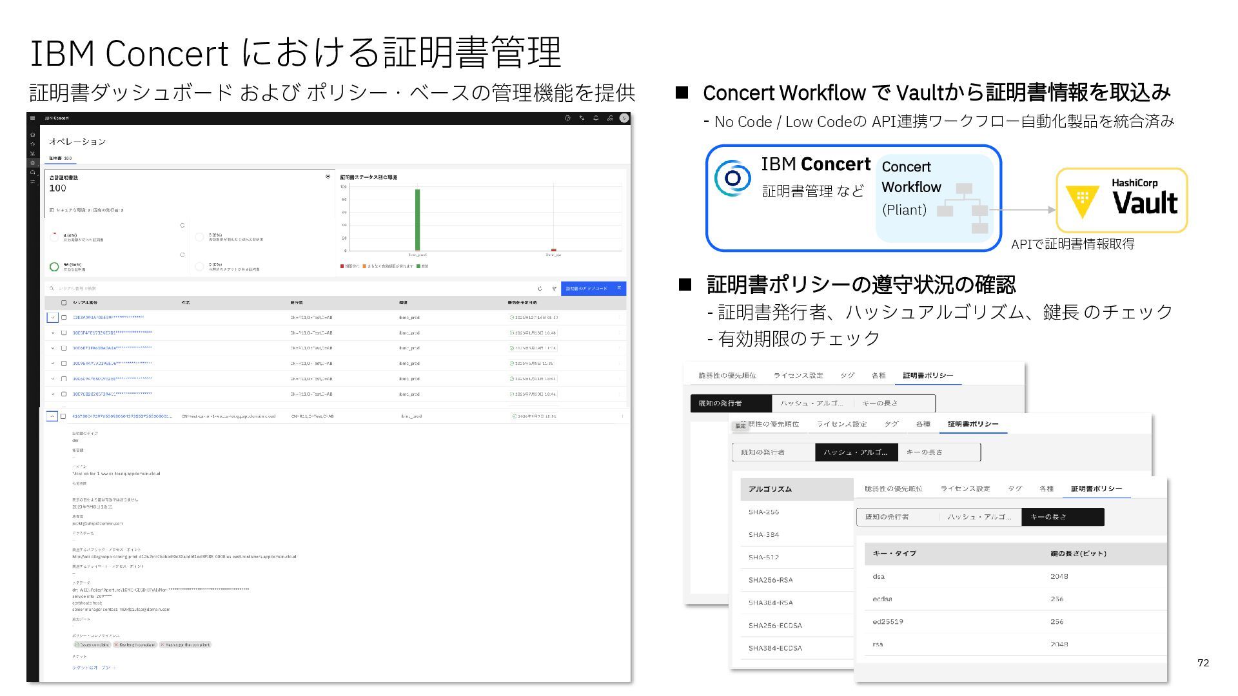Open the hamburger menu in IBM Concert
1238x696 pixels.
click(x=33, y=118)
